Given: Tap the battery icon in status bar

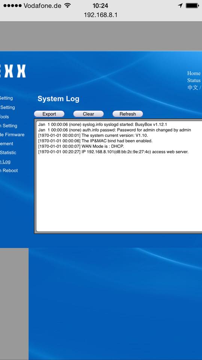Looking at the screenshot, I should 192,6.
